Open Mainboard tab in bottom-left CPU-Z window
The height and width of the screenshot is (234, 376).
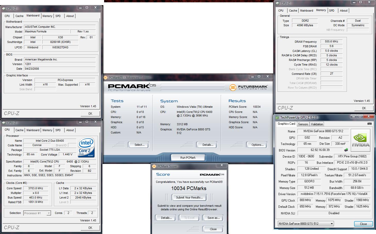[33, 130]
